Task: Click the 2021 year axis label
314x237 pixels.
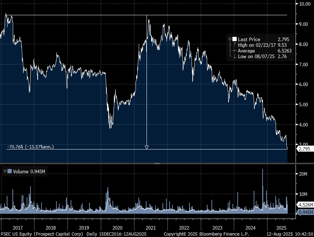Action: point(150,228)
